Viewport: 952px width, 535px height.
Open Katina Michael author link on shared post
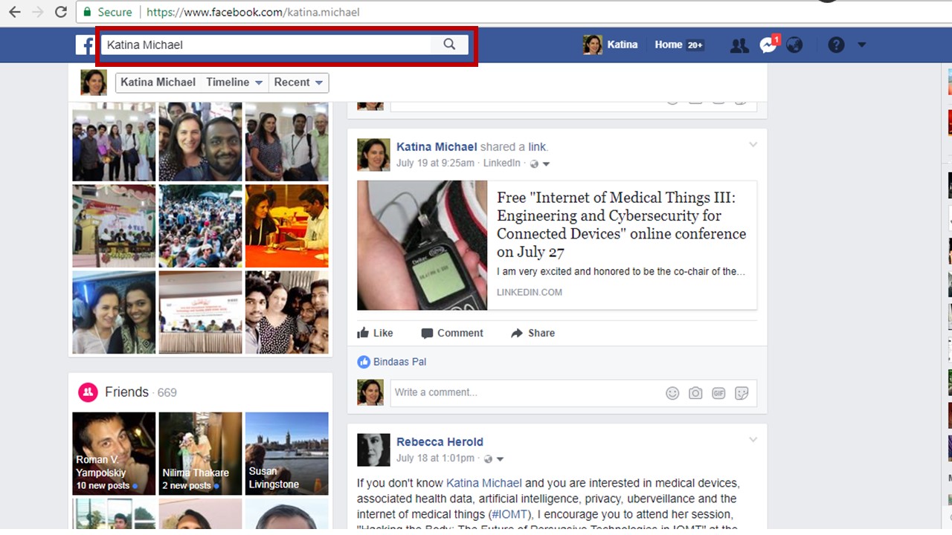437,147
